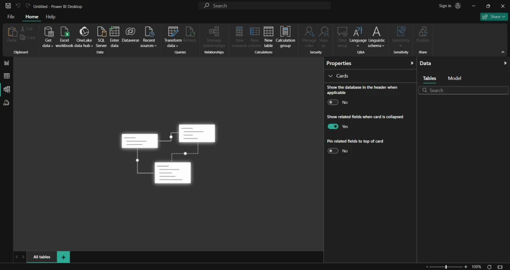Screen dimensions: 510x270
Task: Open DAX query view in sidebar
Action: [x=6, y=102]
